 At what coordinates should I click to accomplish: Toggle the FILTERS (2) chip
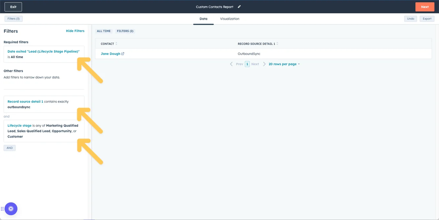(x=125, y=31)
